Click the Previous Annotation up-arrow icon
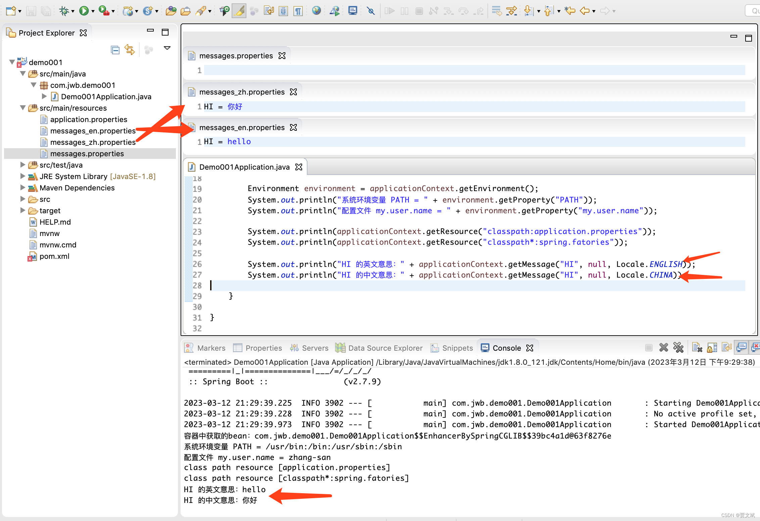The width and height of the screenshot is (760, 521). point(549,11)
